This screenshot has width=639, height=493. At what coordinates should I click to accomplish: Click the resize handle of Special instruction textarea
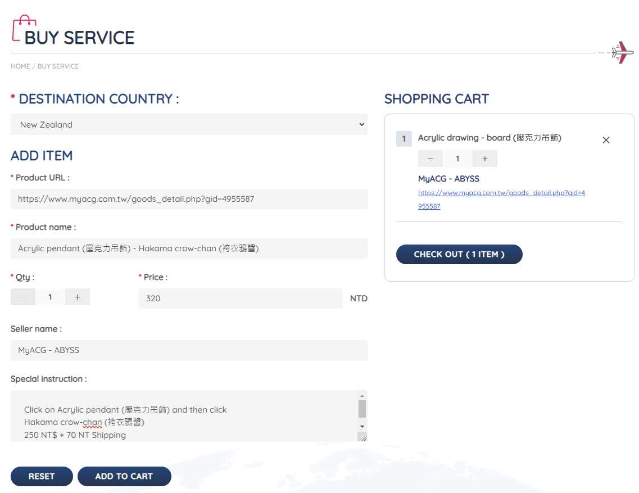coord(362,437)
